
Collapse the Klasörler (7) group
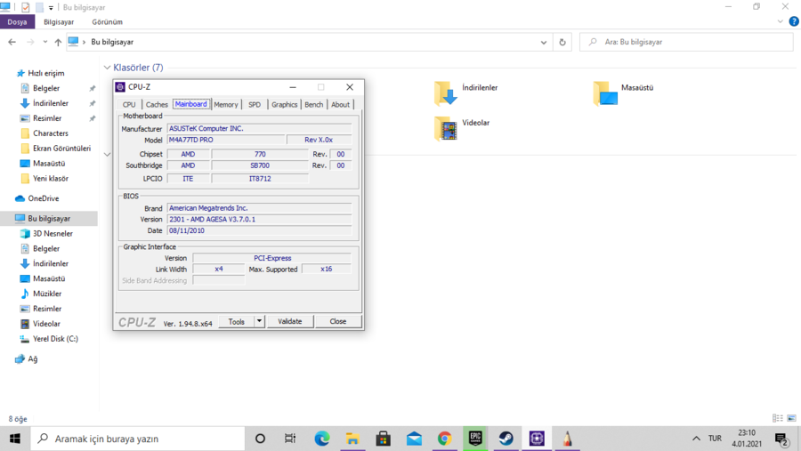pyautogui.click(x=108, y=68)
